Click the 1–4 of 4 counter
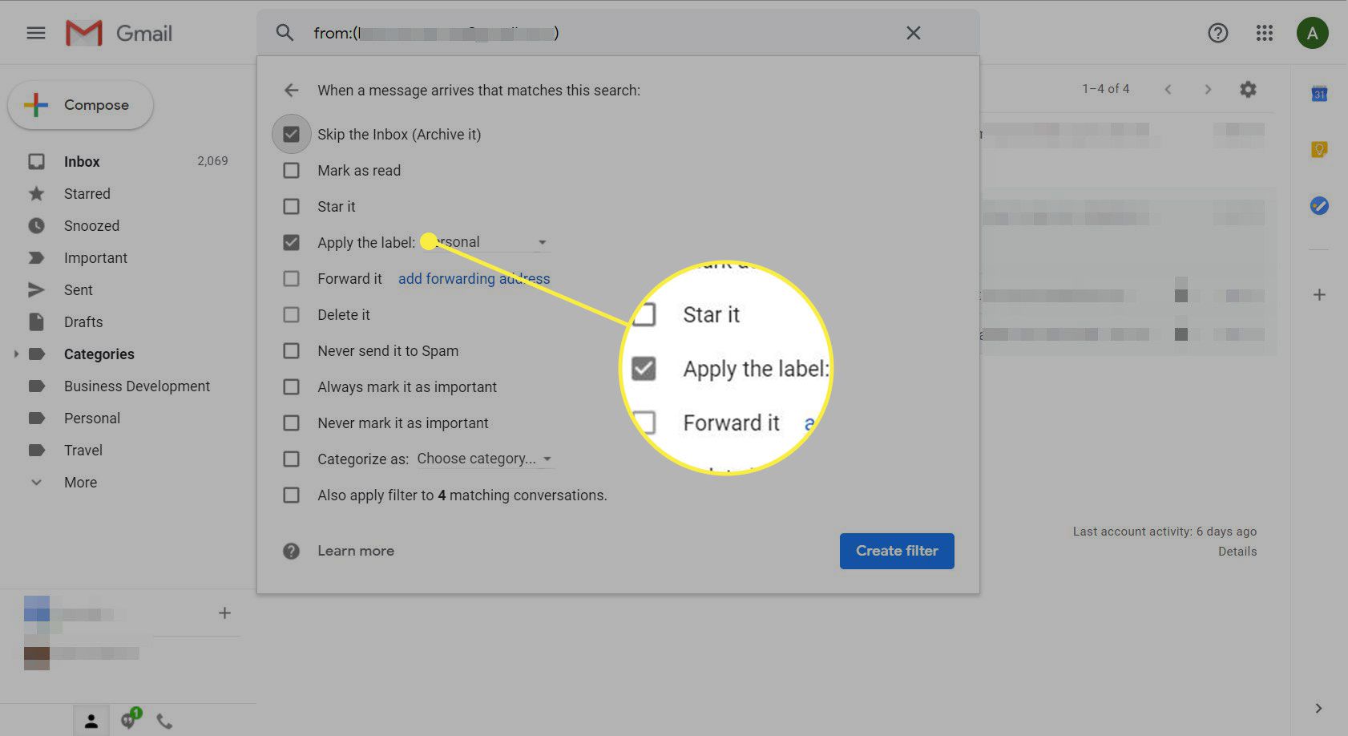1348x736 pixels. (1106, 89)
